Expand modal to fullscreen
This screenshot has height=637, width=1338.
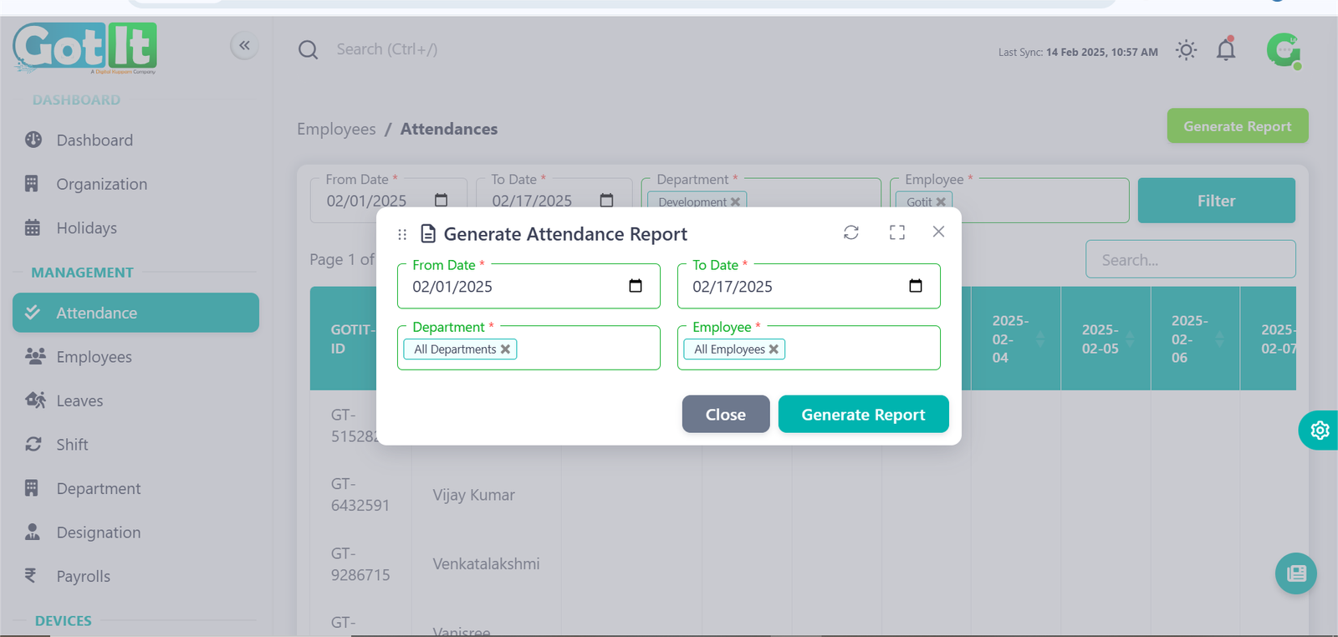pos(897,232)
